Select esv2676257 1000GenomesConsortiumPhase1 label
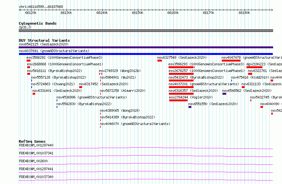 click(207, 71)
